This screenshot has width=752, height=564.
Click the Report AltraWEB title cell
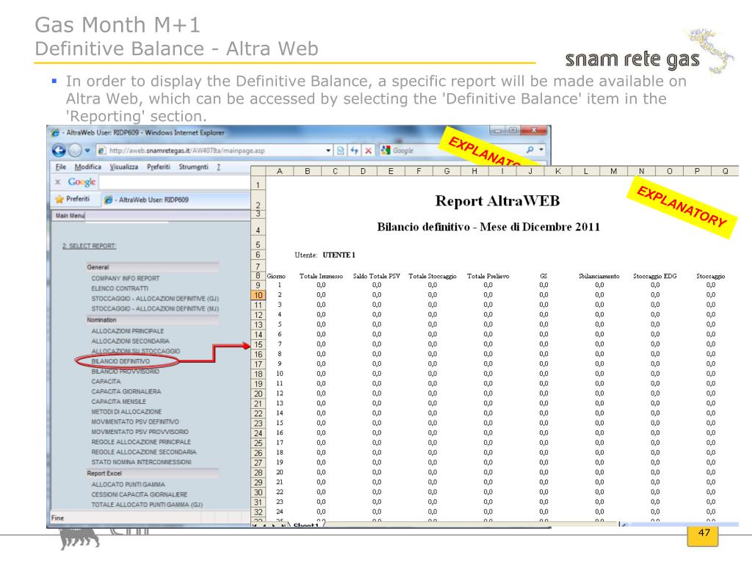pyautogui.click(x=497, y=201)
